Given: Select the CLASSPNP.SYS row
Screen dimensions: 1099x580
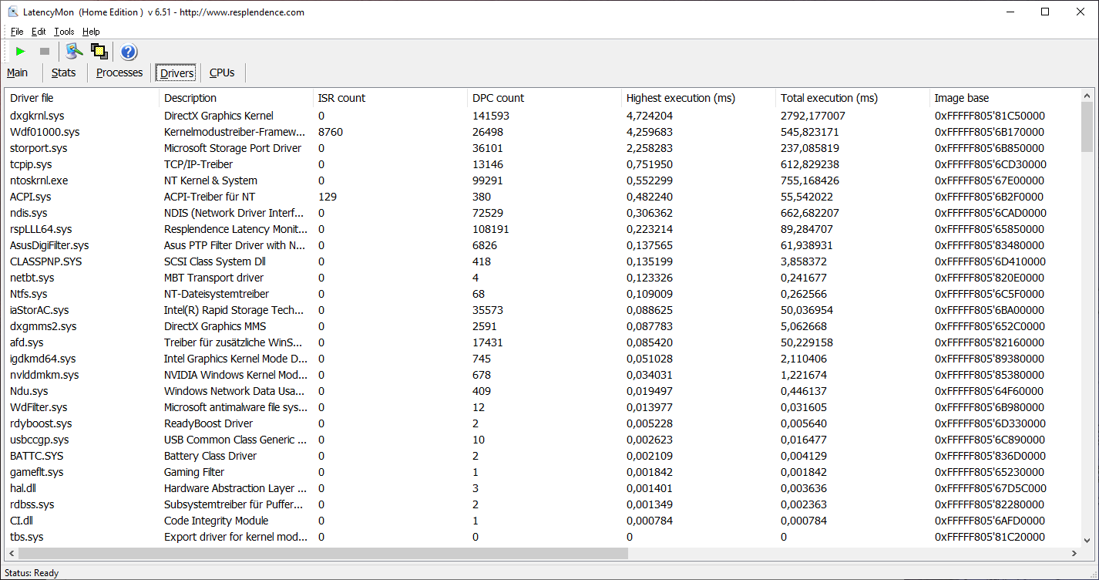Looking at the screenshot, I should click(543, 261).
